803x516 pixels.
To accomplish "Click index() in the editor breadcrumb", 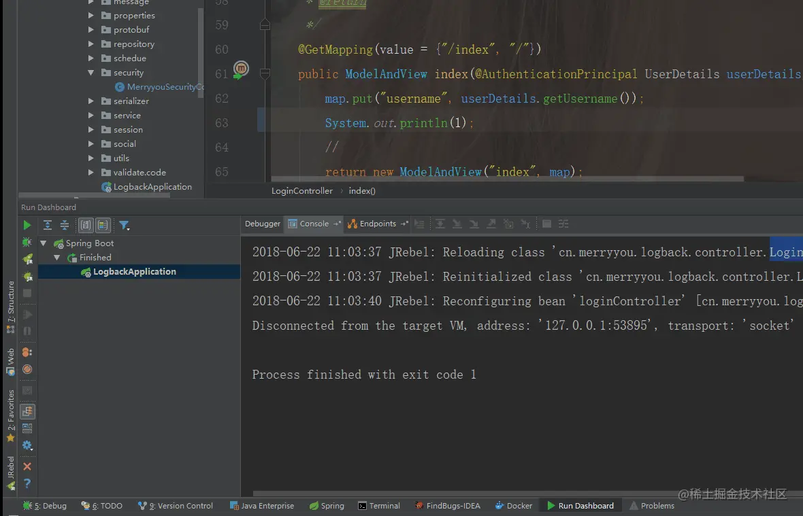I will [x=361, y=191].
